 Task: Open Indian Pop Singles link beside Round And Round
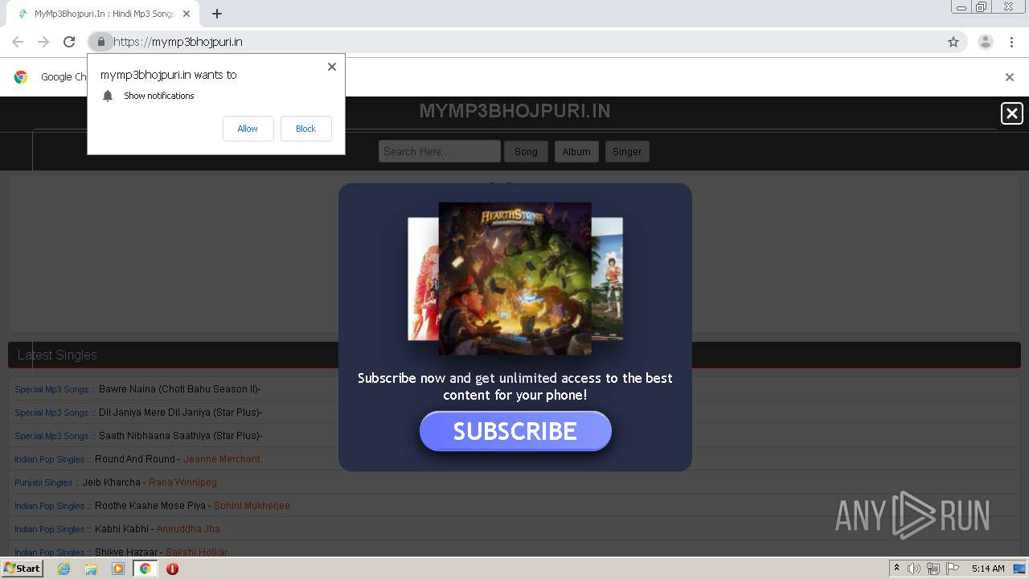tap(49, 459)
